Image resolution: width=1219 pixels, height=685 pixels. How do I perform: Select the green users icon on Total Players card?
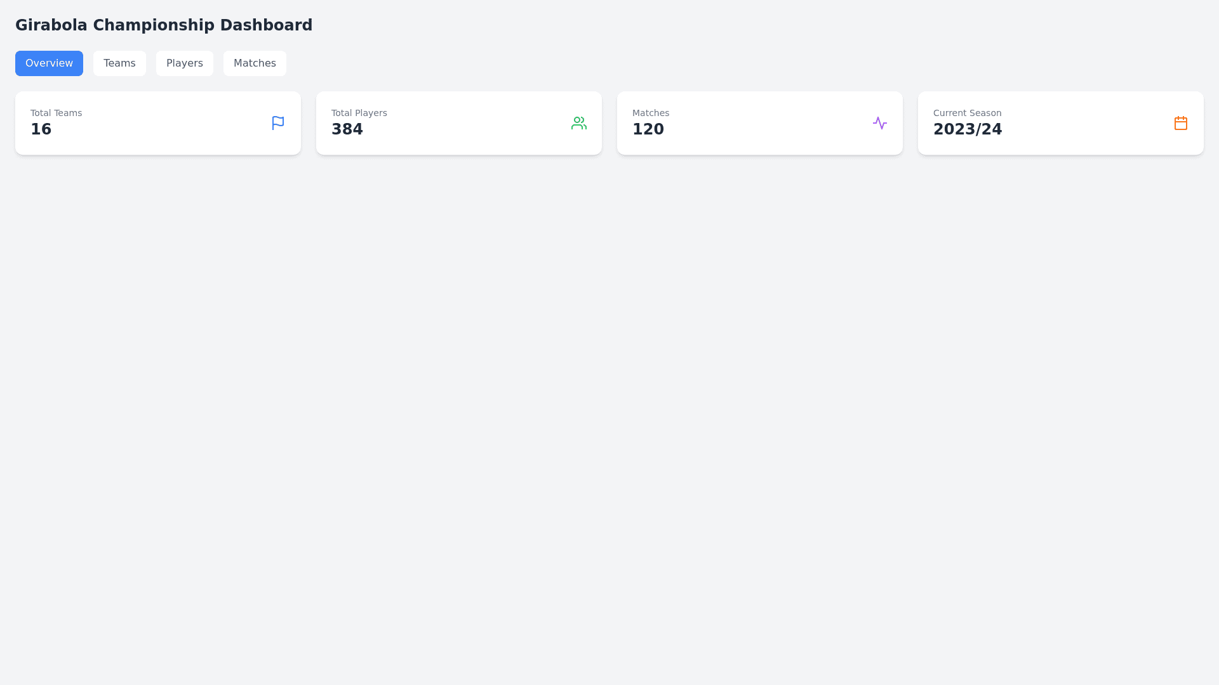578,122
